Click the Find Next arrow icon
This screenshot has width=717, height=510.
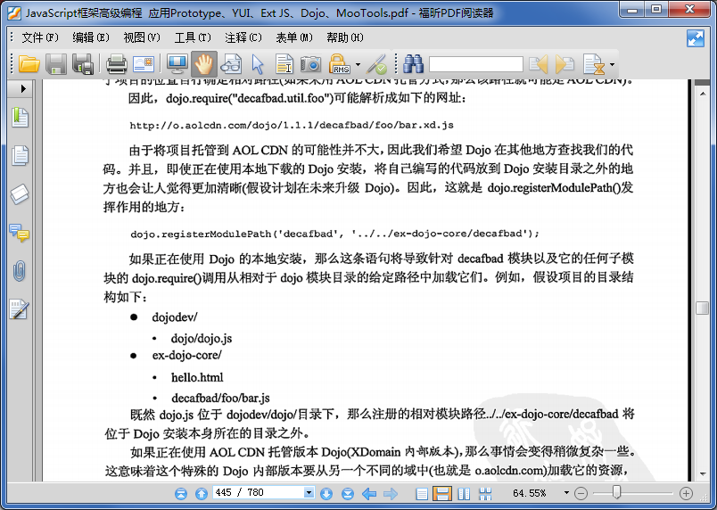click(565, 64)
